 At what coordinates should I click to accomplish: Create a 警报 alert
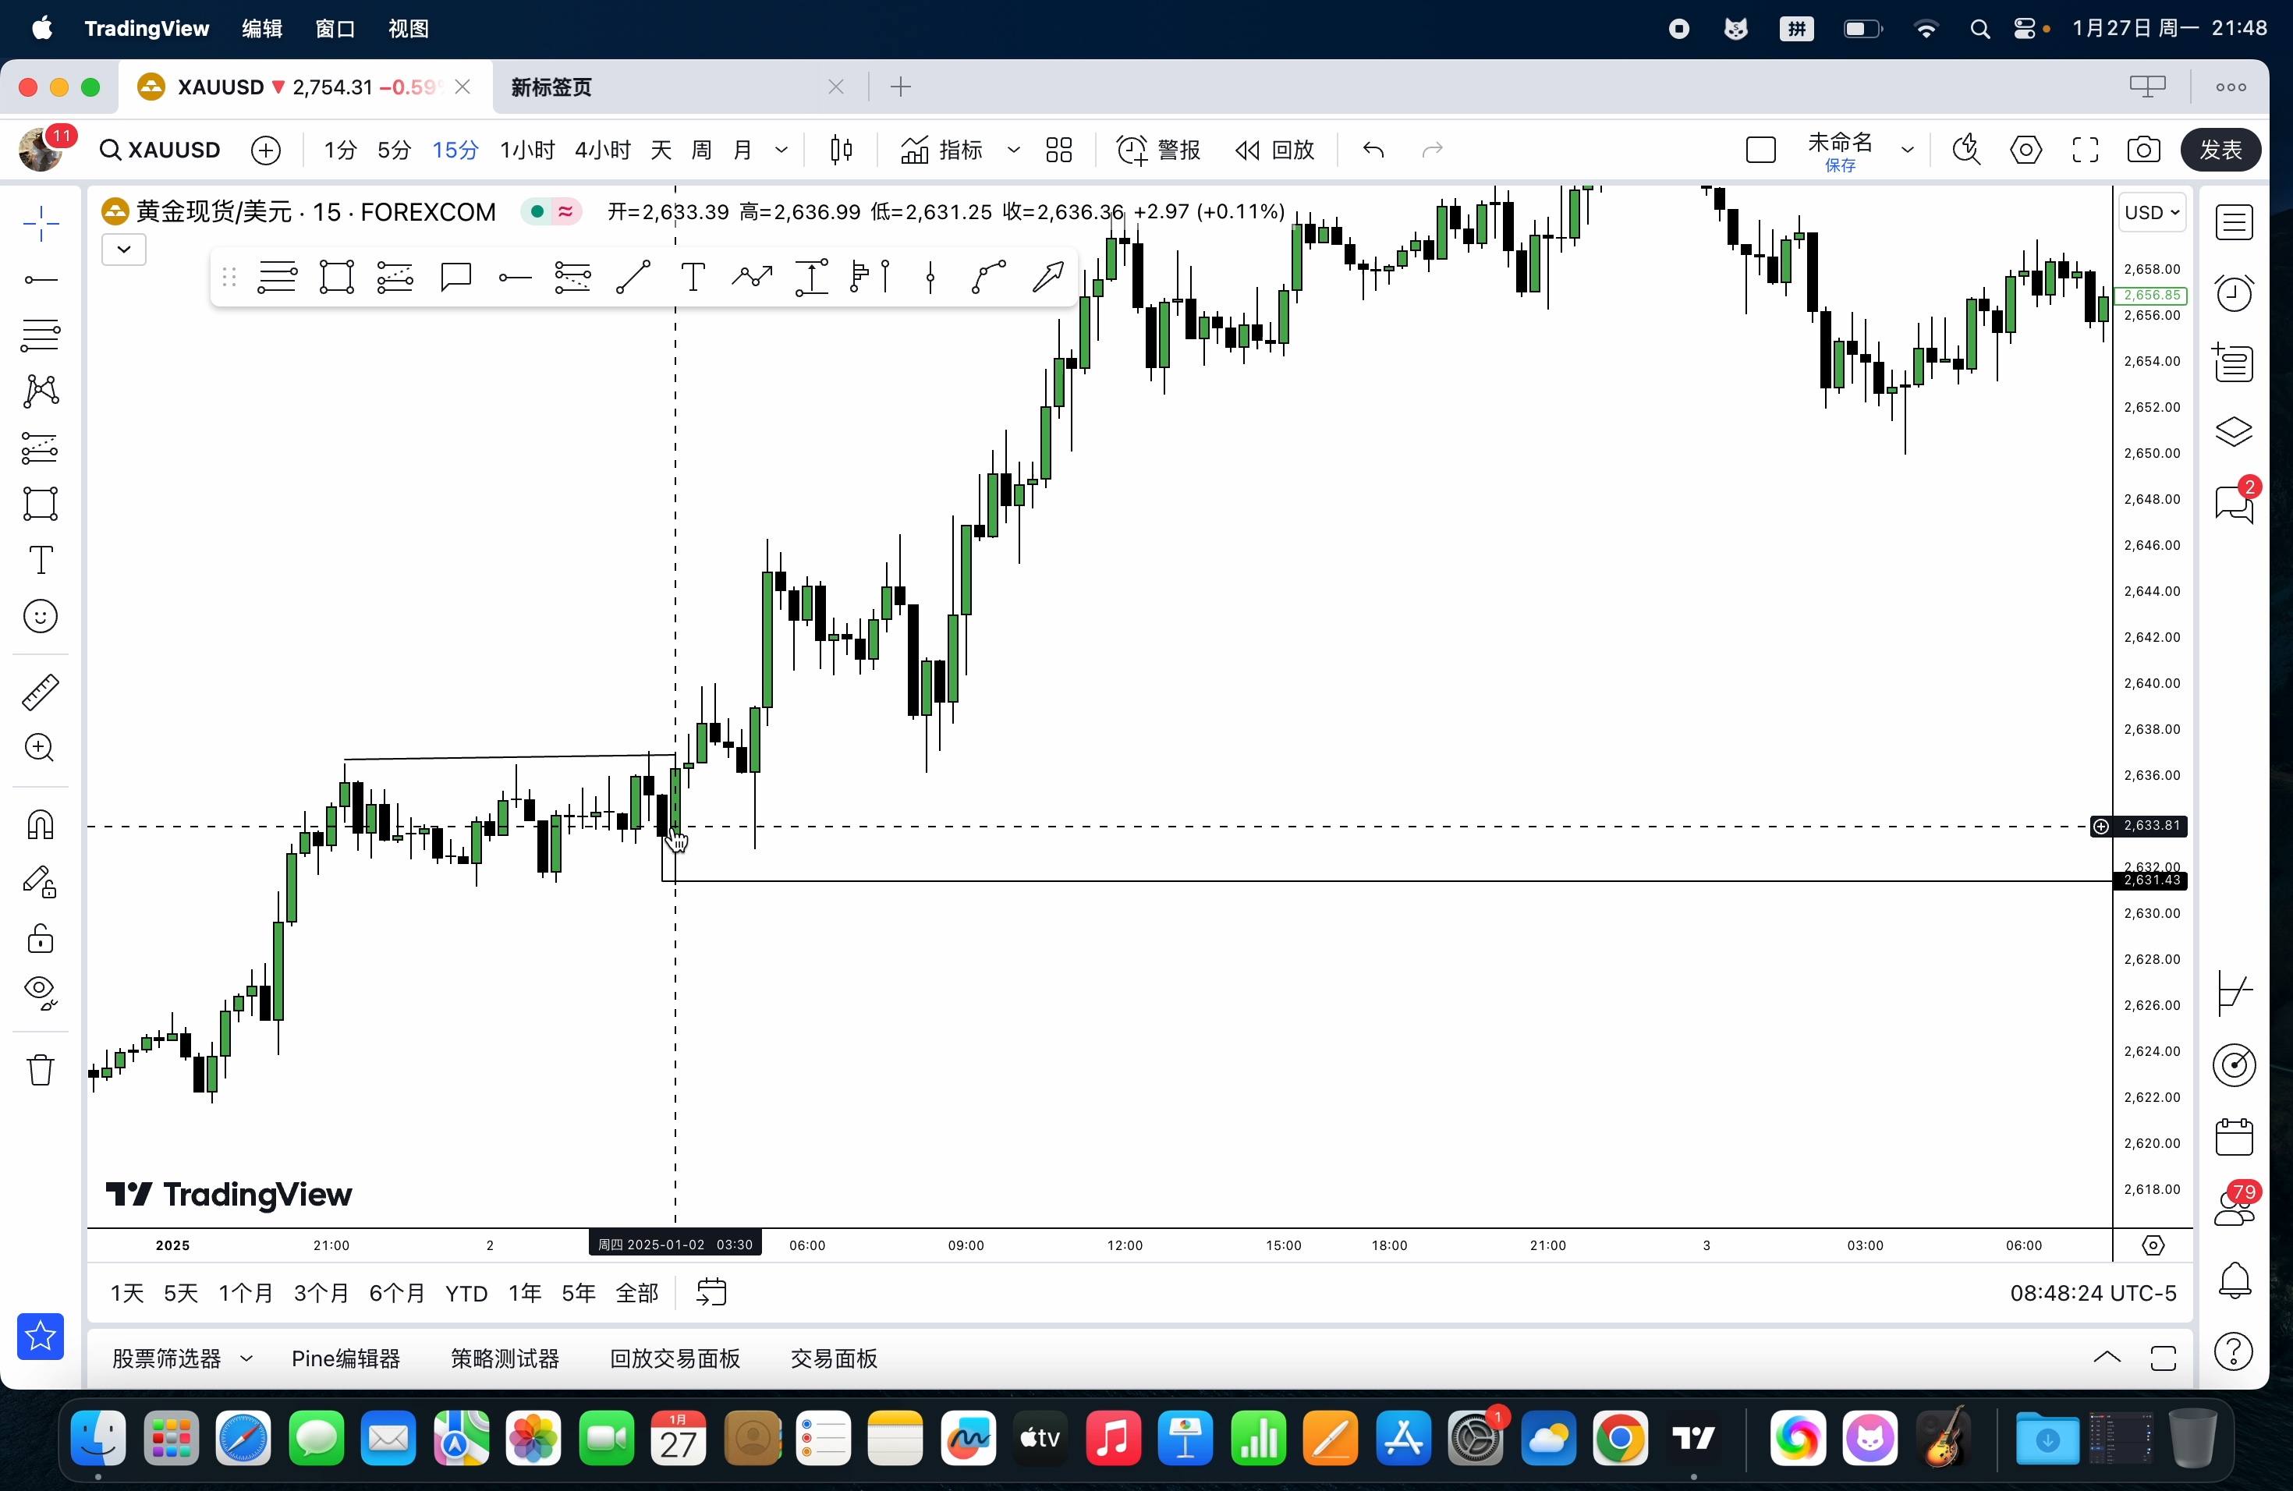[x=1158, y=149]
